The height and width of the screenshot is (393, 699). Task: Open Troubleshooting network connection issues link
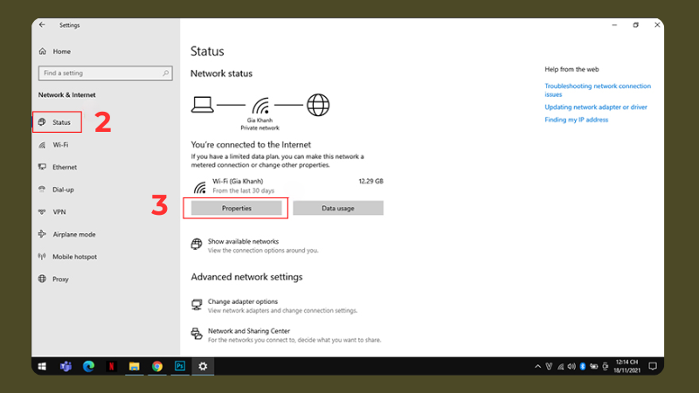pyautogui.click(x=598, y=90)
